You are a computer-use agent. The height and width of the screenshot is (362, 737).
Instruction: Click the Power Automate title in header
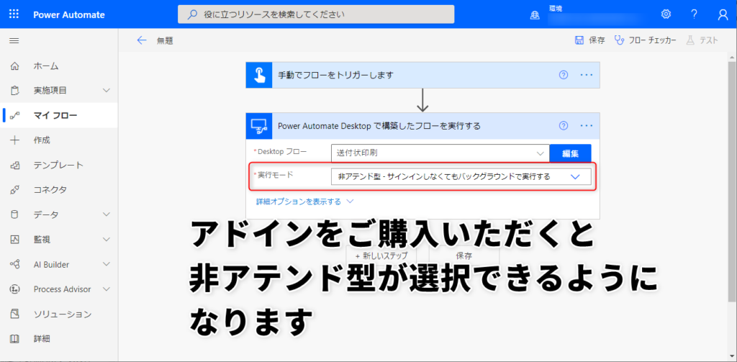69,14
